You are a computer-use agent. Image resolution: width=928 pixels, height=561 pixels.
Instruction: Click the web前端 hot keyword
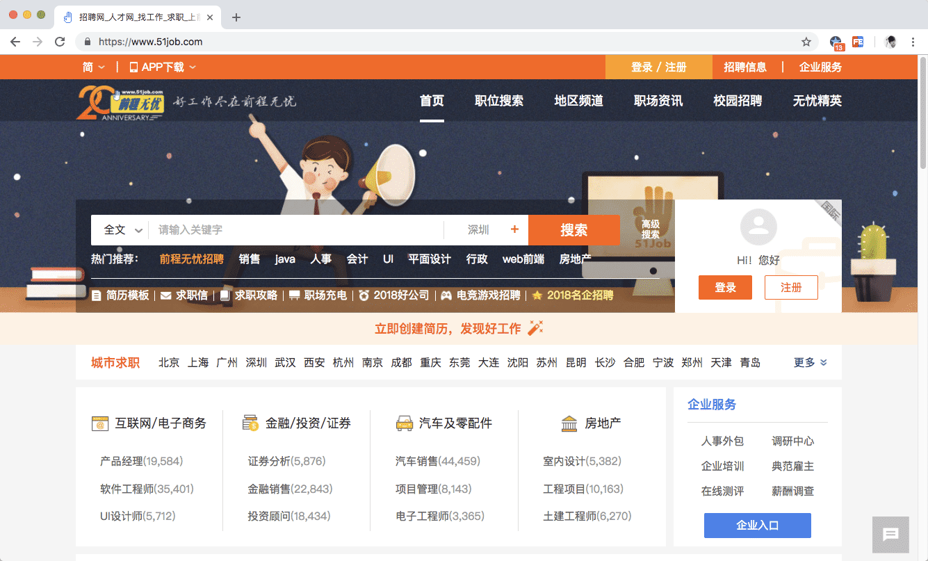523,259
